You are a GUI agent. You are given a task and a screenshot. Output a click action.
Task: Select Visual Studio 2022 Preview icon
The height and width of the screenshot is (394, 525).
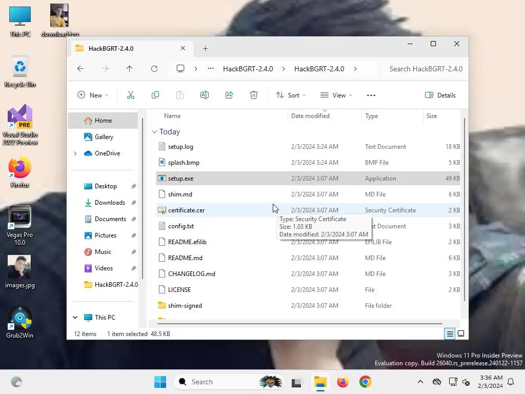tap(20, 125)
